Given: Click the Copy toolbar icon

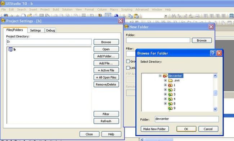Looking at the screenshot, I should [x=130, y=16].
